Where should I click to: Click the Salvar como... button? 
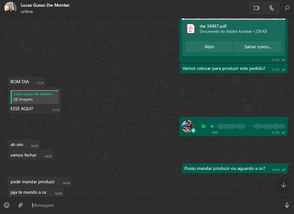point(257,47)
